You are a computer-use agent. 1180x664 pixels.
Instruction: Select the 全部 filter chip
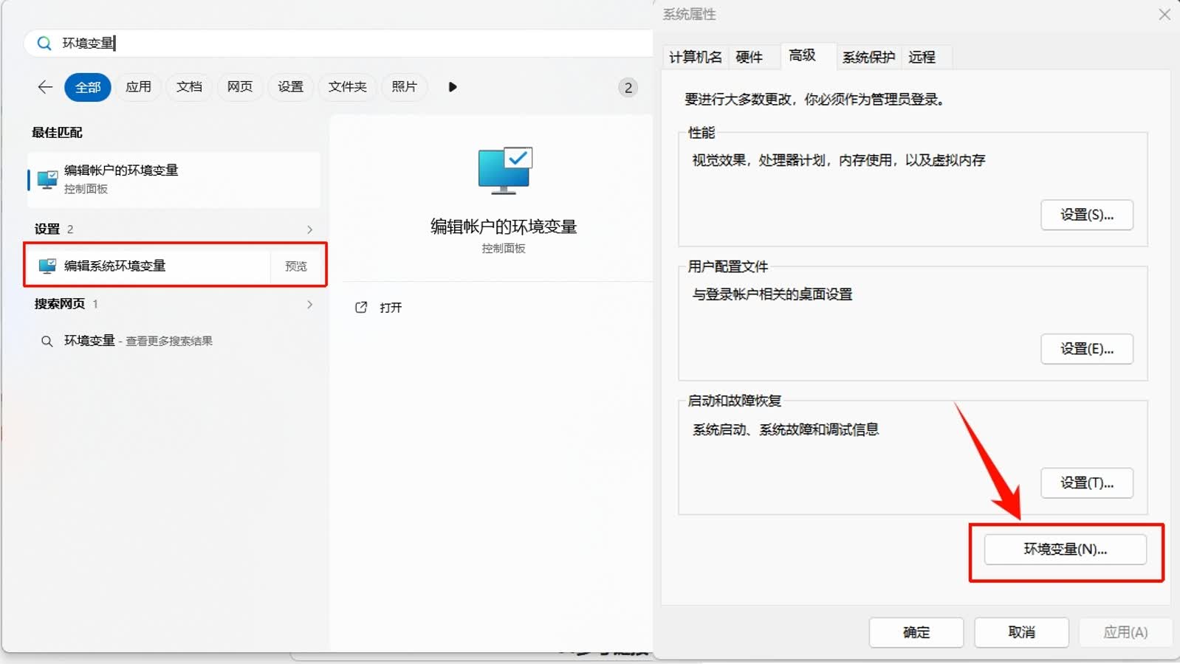88,87
